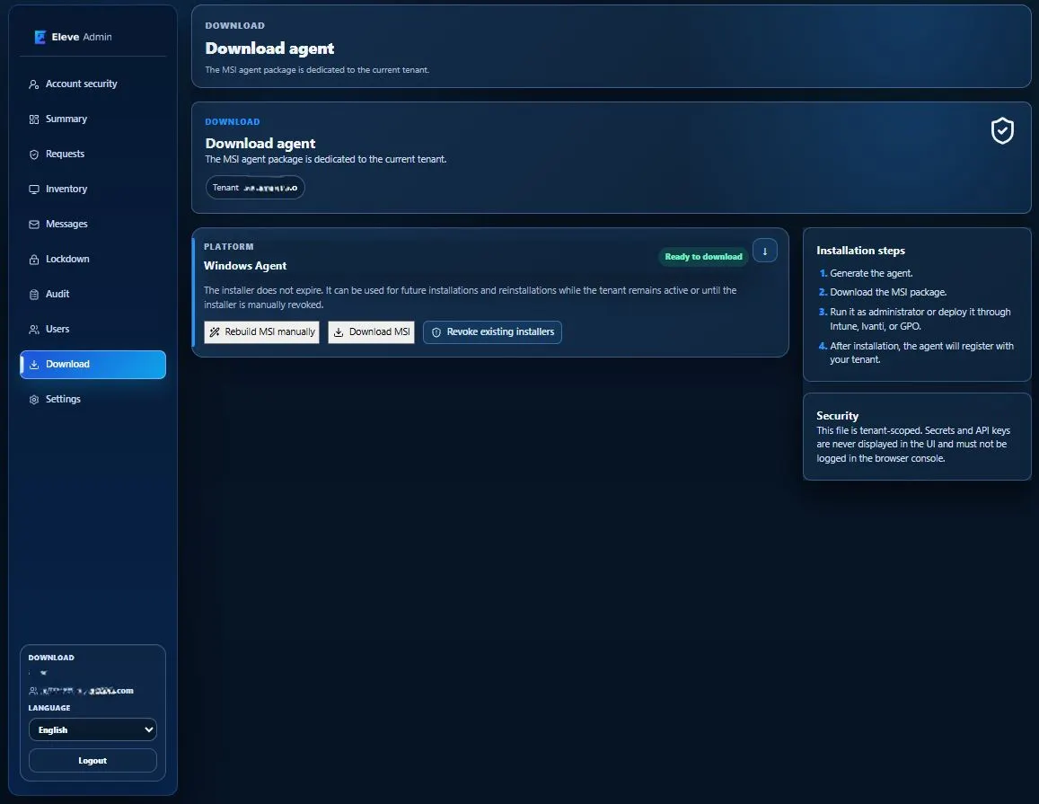Click the Lockdown padlock icon
The height and width of the screenshot is (804, 1039).
pos(34,260)
